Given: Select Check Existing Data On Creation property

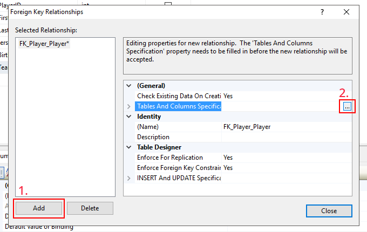Looking at the screenshot, I should click(x=178, y=96).
